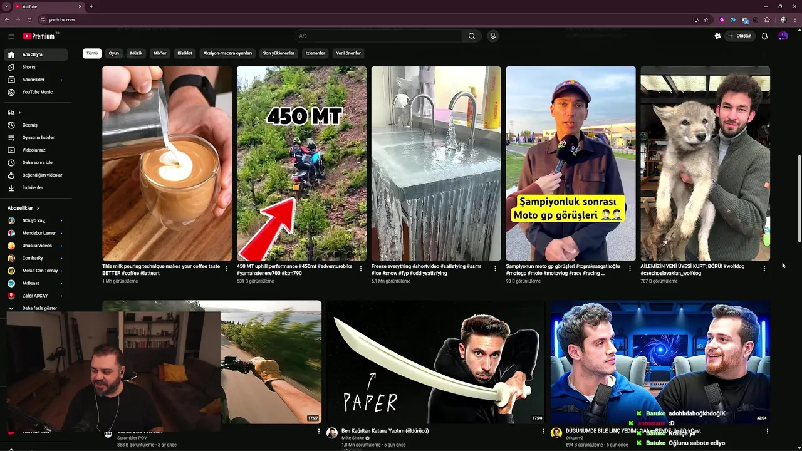Viewport: 802px width, 451px height.
Task: Open Mendebur Lemur channel
Action: pyautogui.click(x=36, y=233)
